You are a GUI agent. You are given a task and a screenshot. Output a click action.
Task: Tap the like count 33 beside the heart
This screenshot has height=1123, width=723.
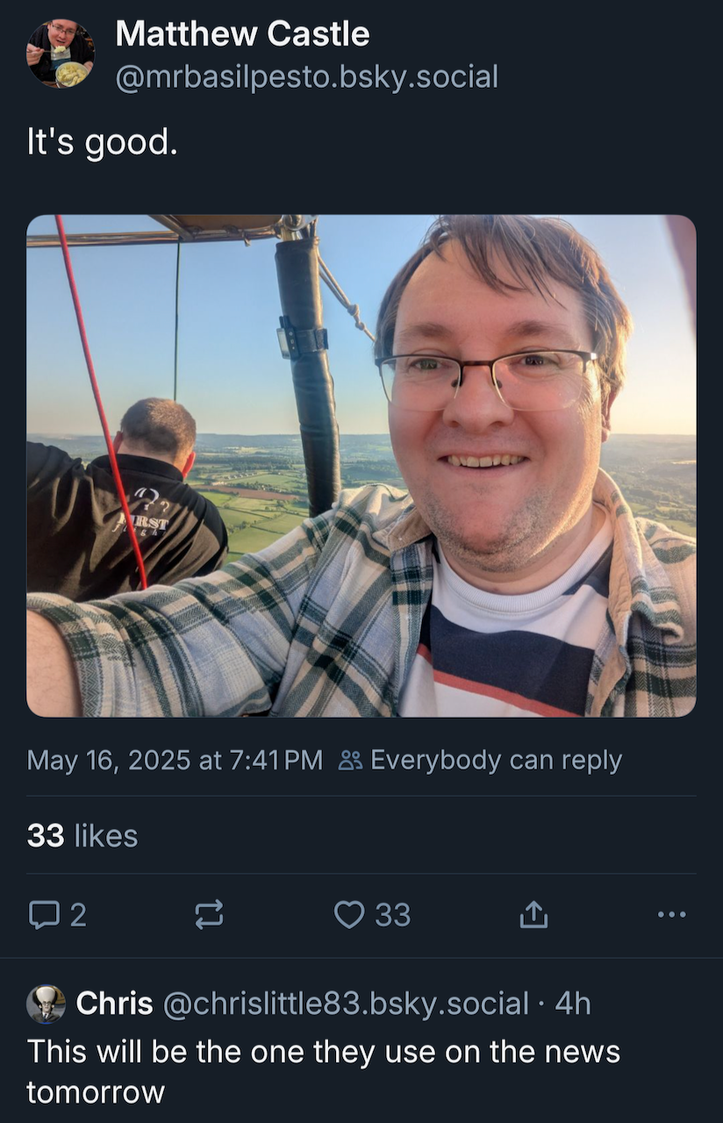pyautogui.click(x=393, y=915)
